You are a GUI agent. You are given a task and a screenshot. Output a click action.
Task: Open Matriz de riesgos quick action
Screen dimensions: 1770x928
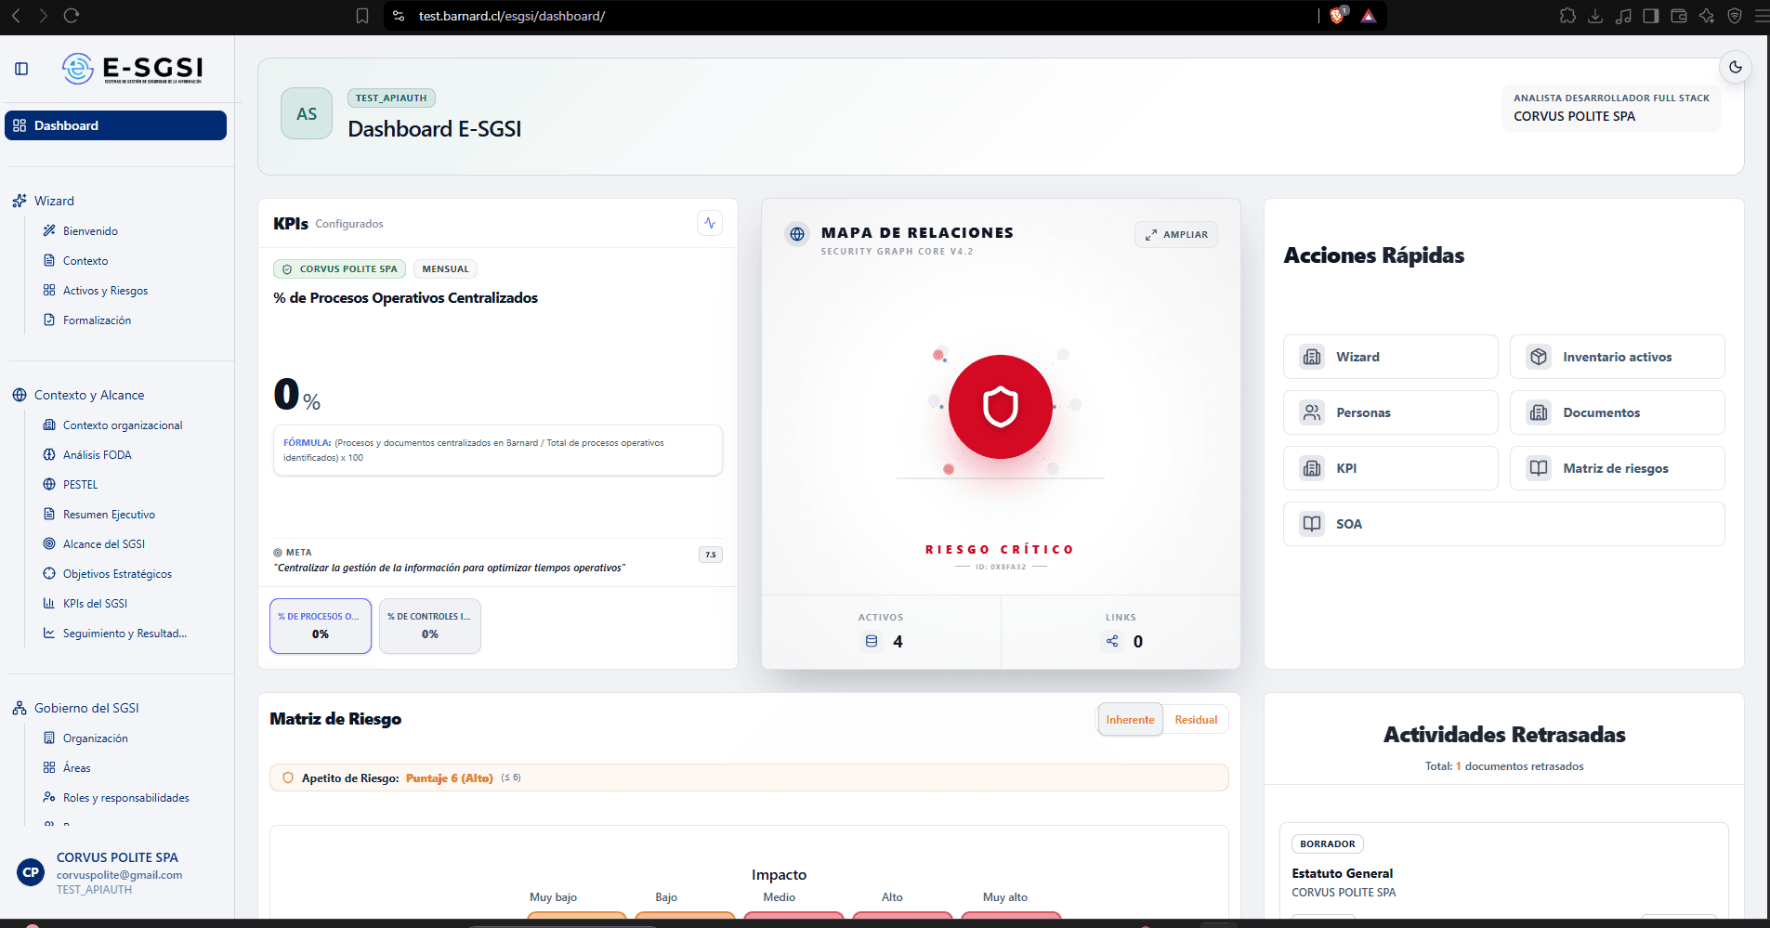click(x=1617, y=468)
